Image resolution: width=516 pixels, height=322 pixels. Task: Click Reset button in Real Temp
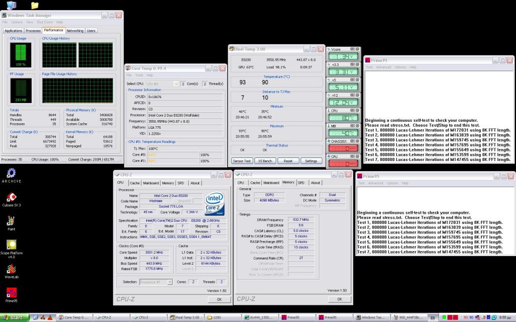tap(288, 161)
